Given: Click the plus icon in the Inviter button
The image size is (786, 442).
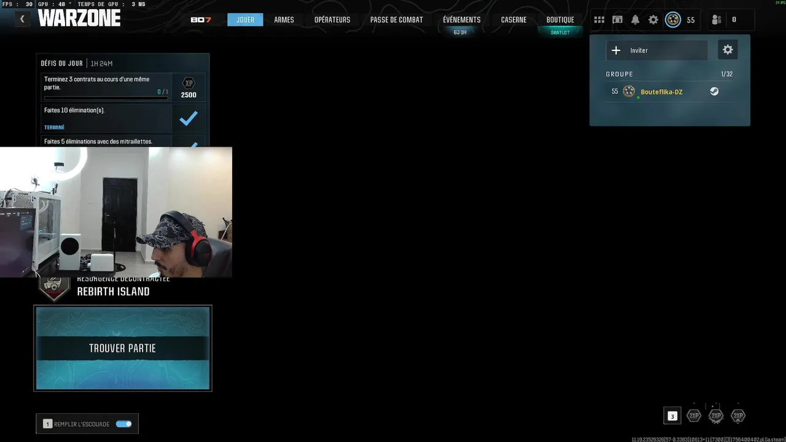Looking at the screenshot, I should click(x=616, y=50).
